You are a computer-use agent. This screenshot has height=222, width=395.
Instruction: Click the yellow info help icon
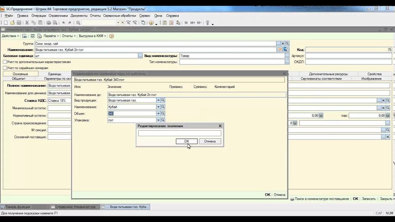pos(151,23)
